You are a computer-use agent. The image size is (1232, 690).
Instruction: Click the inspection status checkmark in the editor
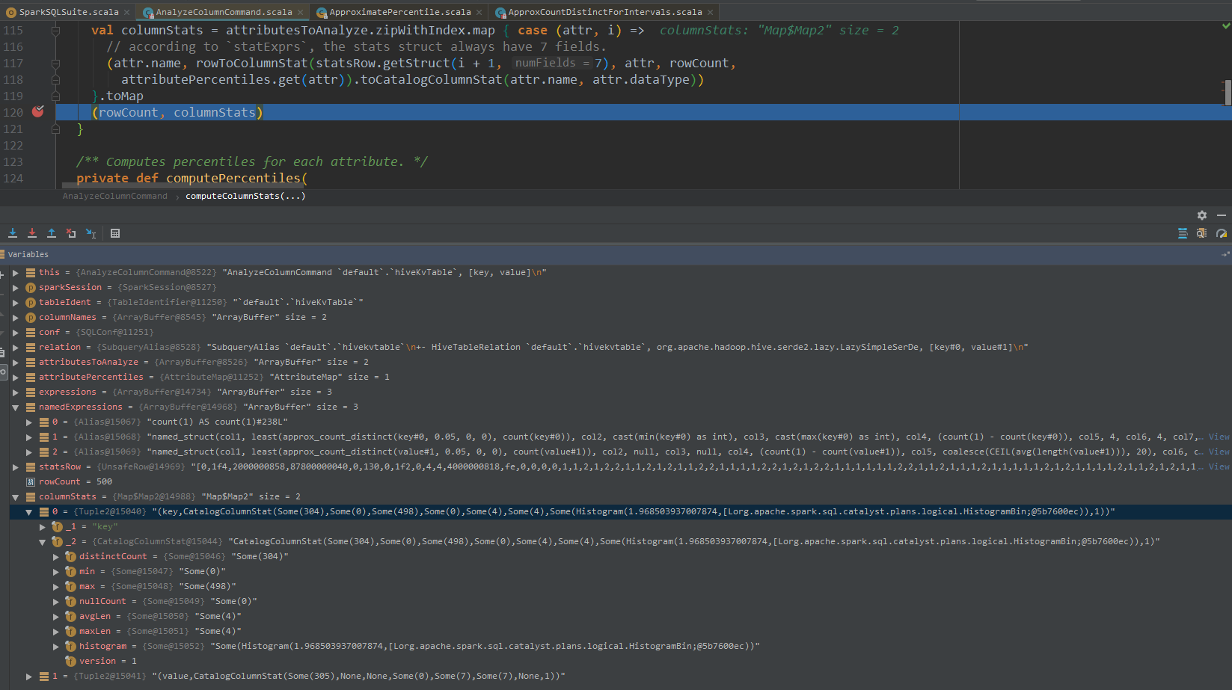point(1226,25)
